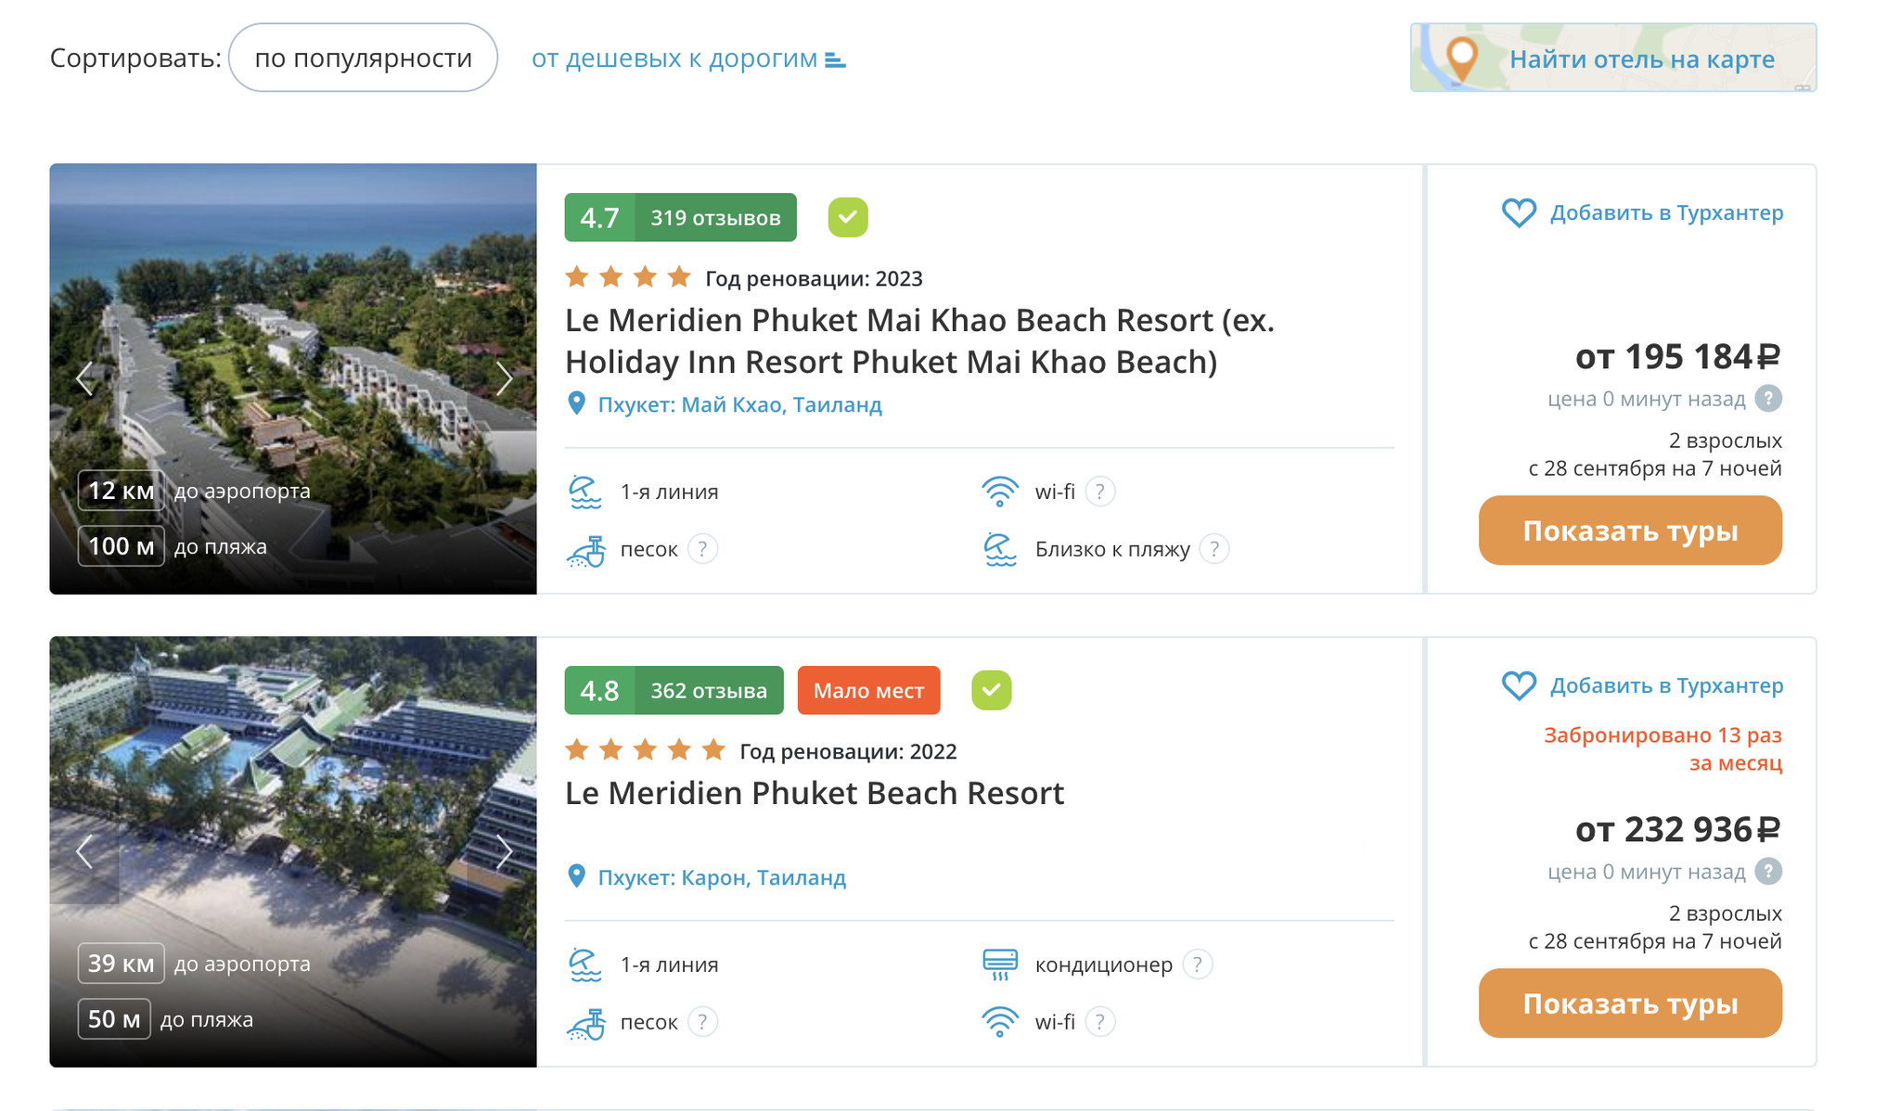This screenshot has height=1111, width=1900.
Task: Click the price от 232 936₽
Action: [1678, 829]
